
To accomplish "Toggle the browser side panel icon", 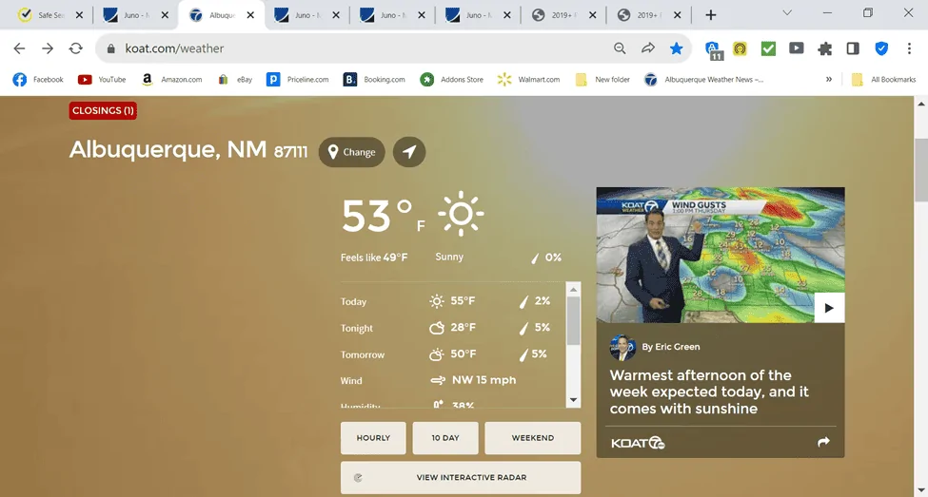I will tap(853, 48).
